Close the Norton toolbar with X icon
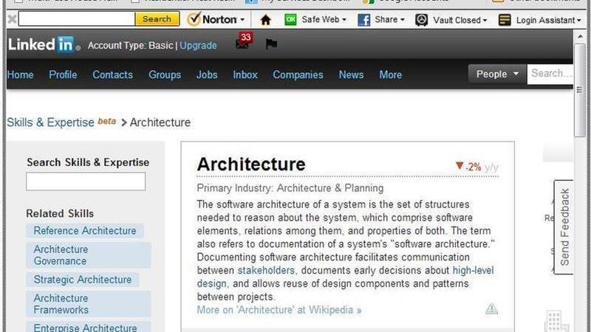Viewport: 591px width, 332px height. [11, 19]
